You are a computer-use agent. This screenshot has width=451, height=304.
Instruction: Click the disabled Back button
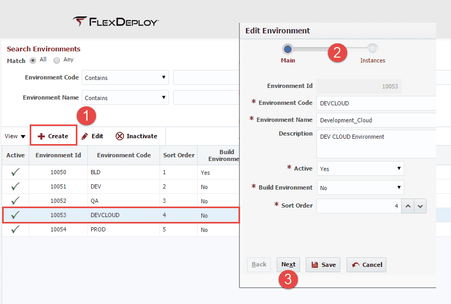(259, 265)
